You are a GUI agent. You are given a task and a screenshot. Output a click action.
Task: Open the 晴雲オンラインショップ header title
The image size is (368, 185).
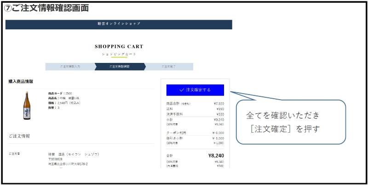(x=119, y=23)
